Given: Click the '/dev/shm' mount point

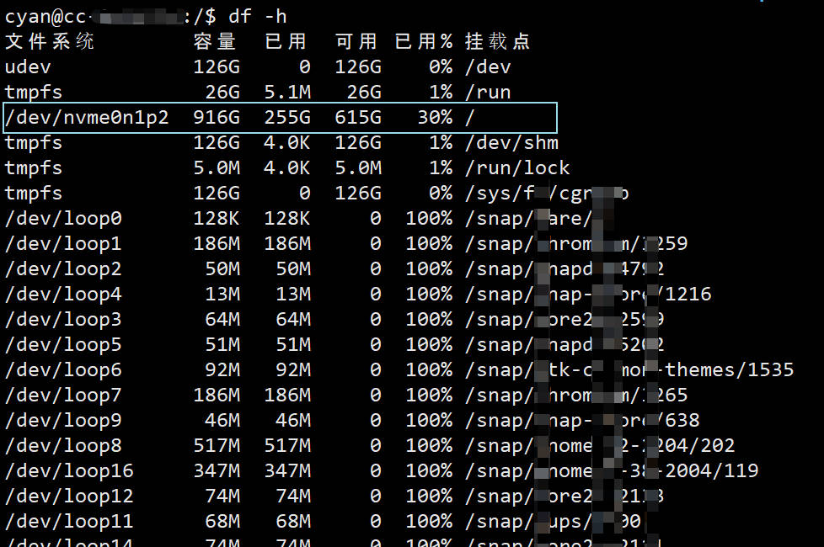Looking at the screenshot, I should [x=512, y=143].
